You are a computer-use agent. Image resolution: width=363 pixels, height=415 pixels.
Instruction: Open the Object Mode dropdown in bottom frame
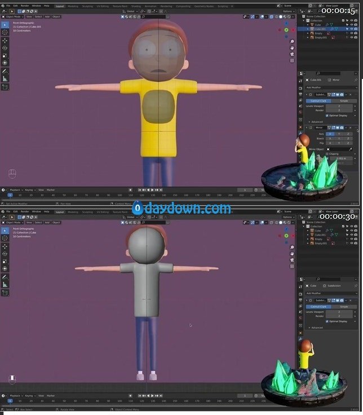click(x=13, y=223)
